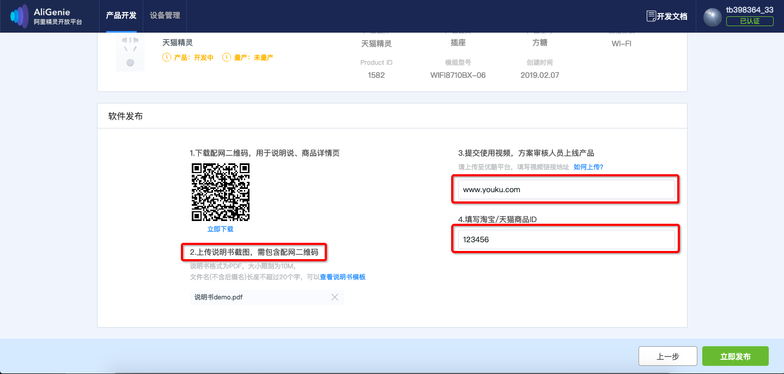Click the WI-FI value
784x374 pixels.
coord(622,43)
